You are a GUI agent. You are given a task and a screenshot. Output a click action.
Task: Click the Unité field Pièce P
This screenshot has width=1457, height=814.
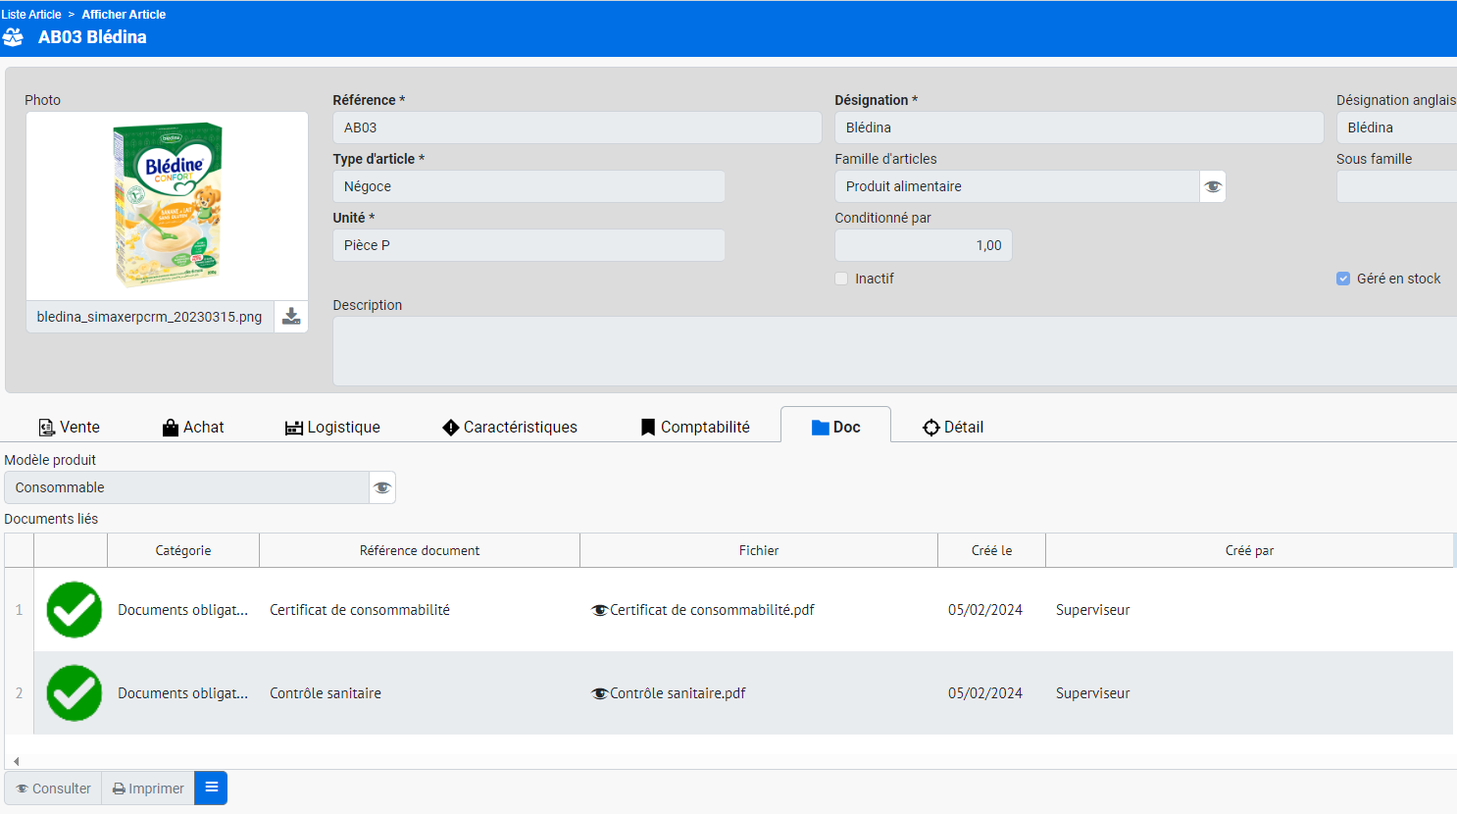(529, 245)
